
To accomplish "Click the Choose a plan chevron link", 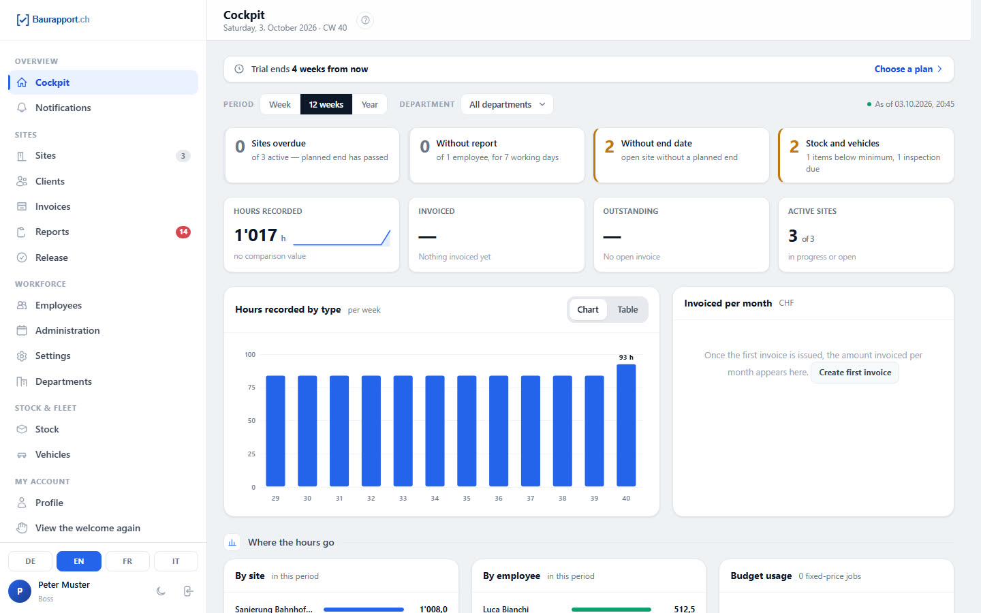I will coord(908,69).
